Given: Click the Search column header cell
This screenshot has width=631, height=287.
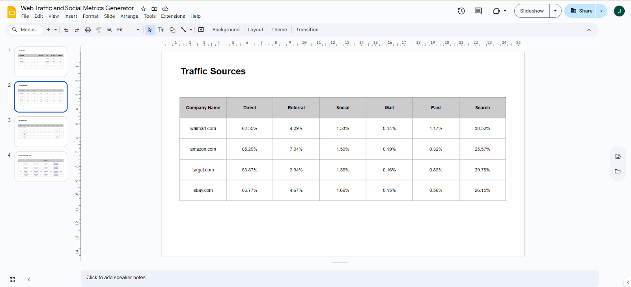Looking at the screenshot, I should pos(482,108).
